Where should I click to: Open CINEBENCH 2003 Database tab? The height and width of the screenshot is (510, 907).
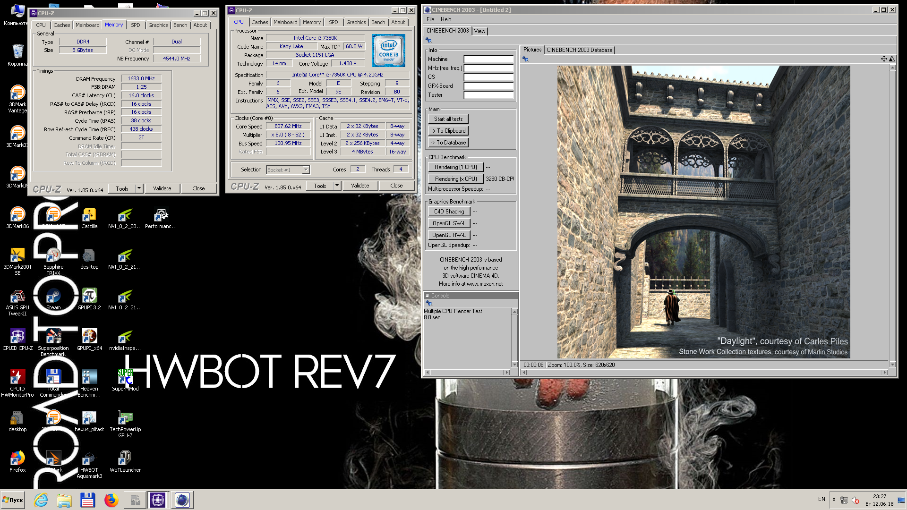[x=580, y=50]
